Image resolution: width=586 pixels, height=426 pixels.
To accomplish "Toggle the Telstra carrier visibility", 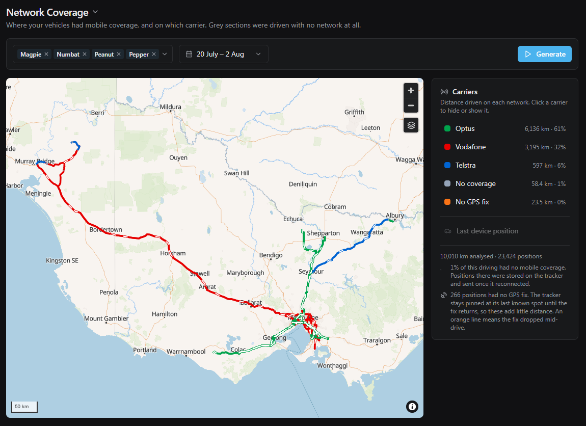I will tap(504, 165).
